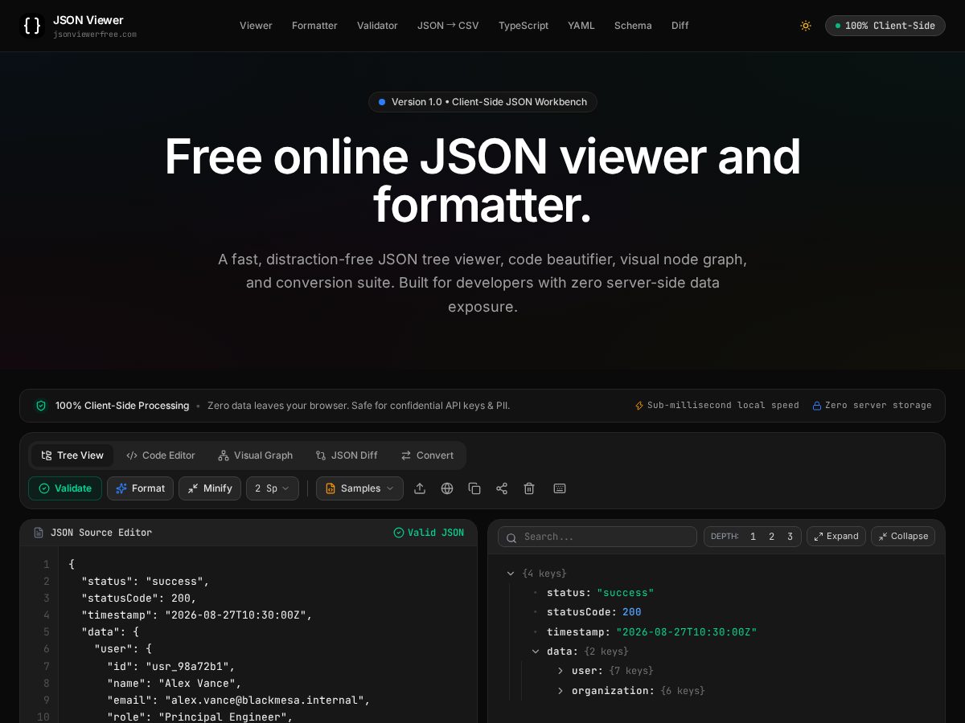Click the Format button

[140, 488]
